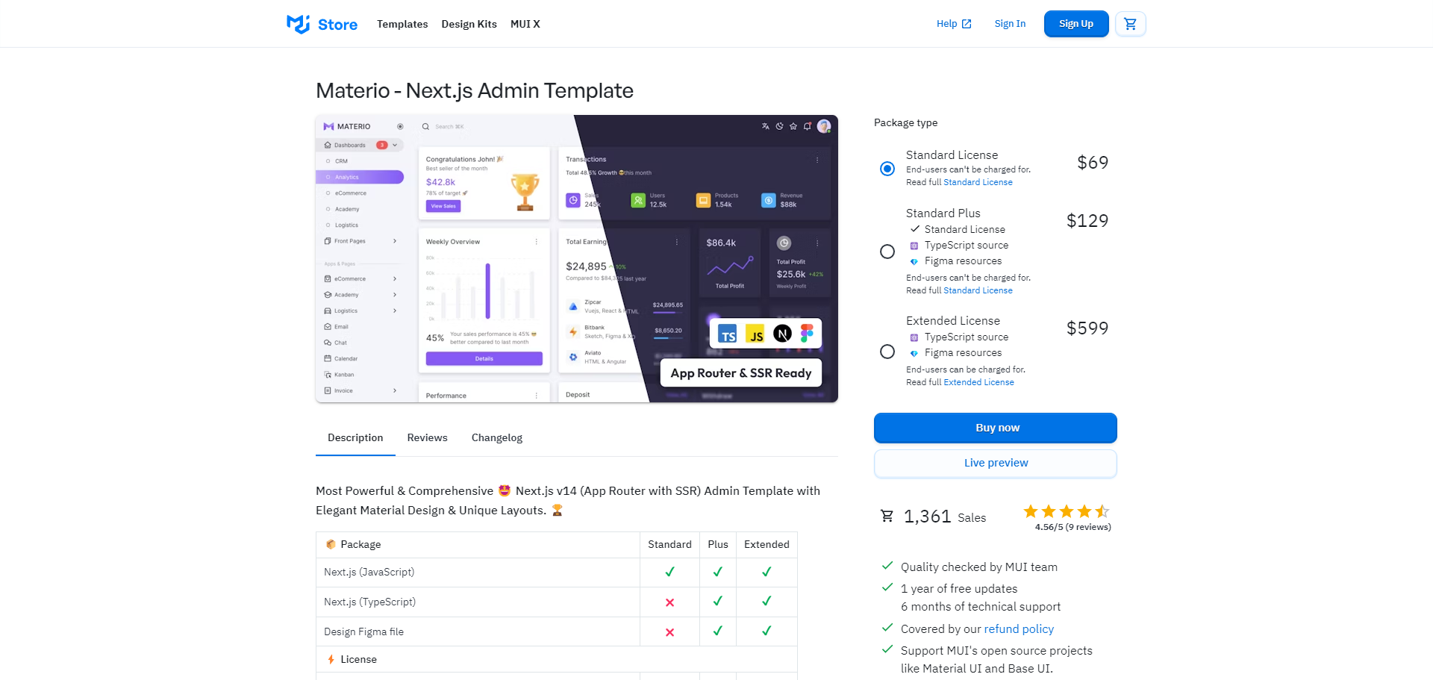Click the $599 price

click(1087, 328)
